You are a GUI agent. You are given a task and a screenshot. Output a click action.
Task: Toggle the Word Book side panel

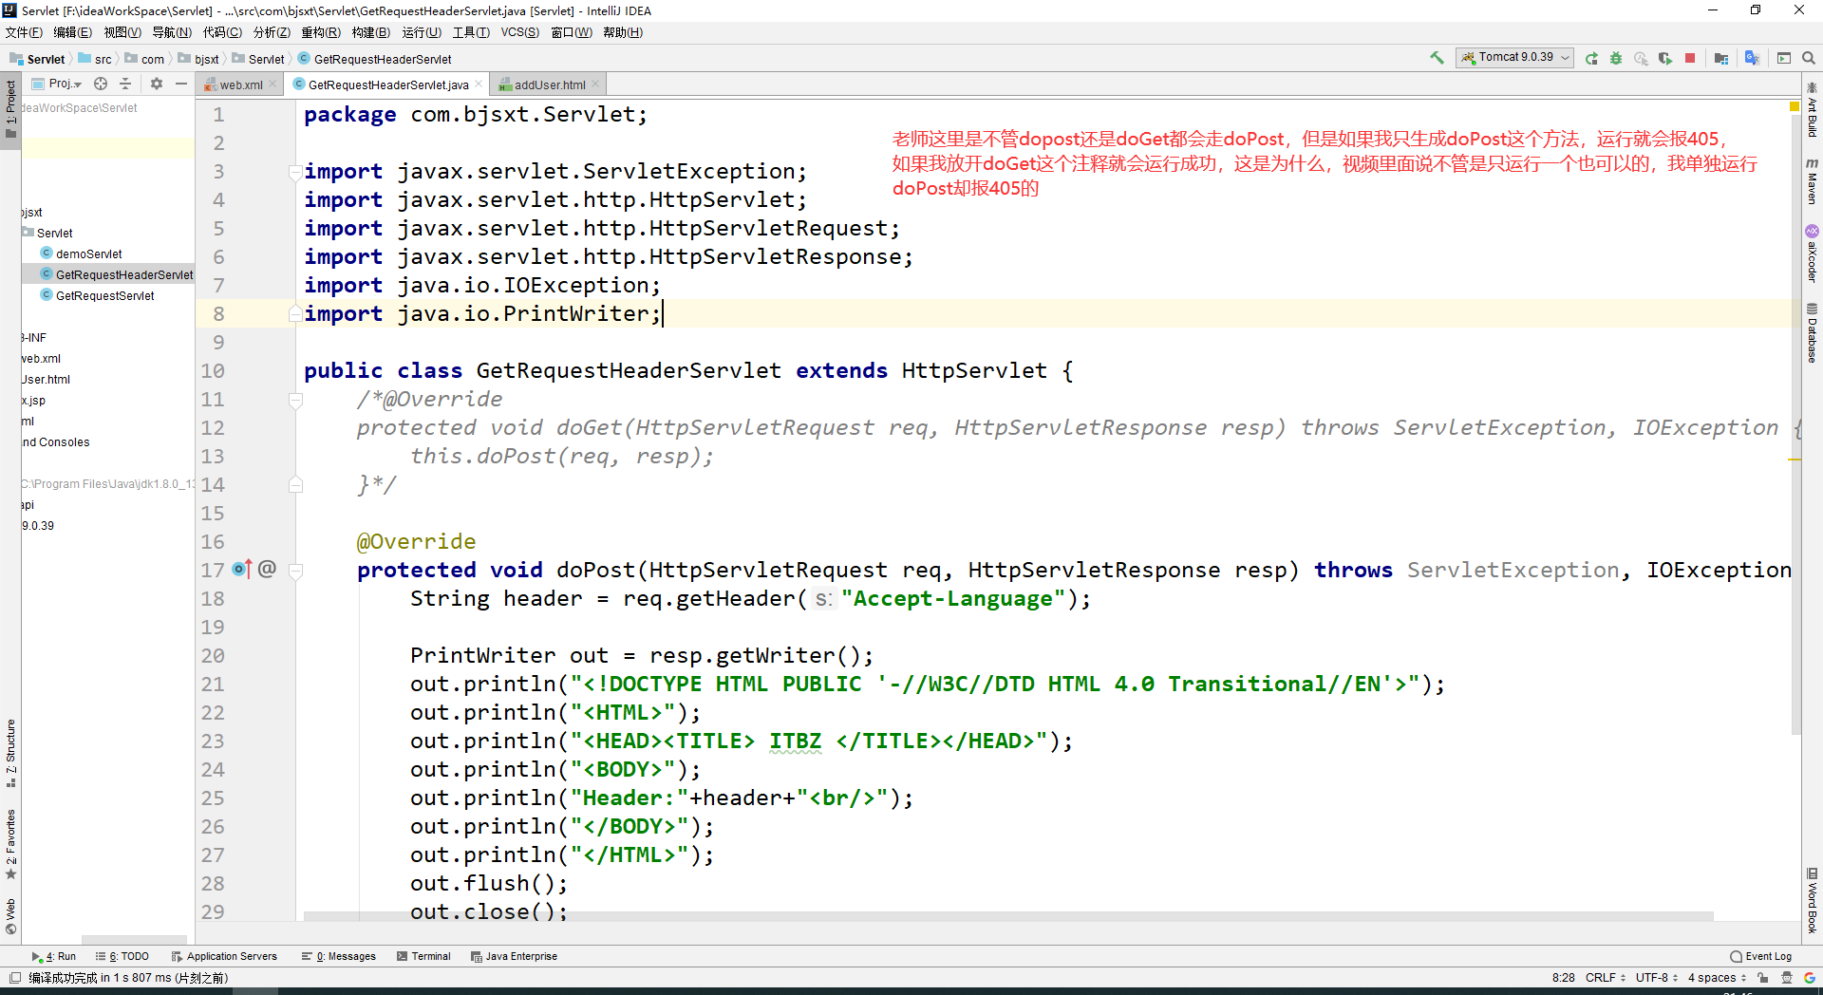(x=1812, y=900)
